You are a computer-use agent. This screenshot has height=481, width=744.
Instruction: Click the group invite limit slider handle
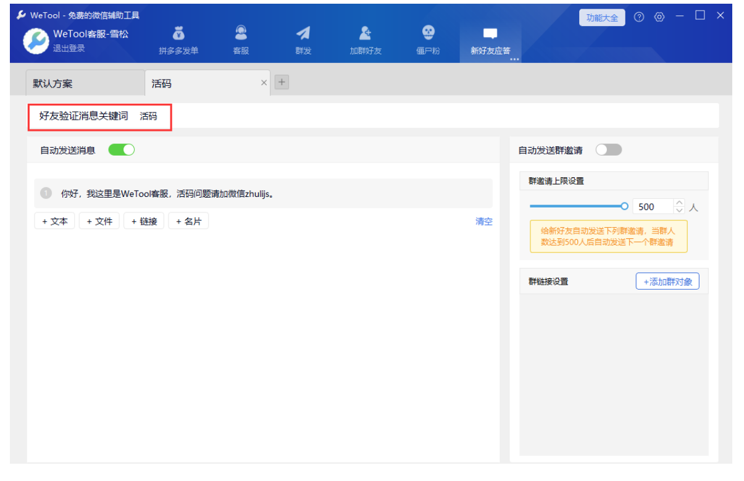coord(624,206)
